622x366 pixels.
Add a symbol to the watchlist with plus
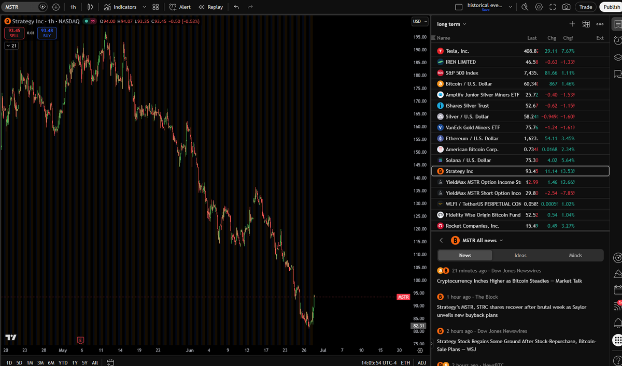tap(572, 24)
